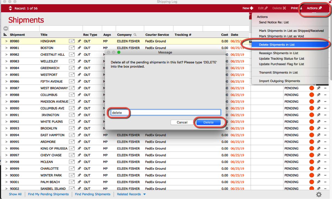332x199 pixels.
Task: Click EAST HAMPTON title cell
Action: (x=53, y=135)
